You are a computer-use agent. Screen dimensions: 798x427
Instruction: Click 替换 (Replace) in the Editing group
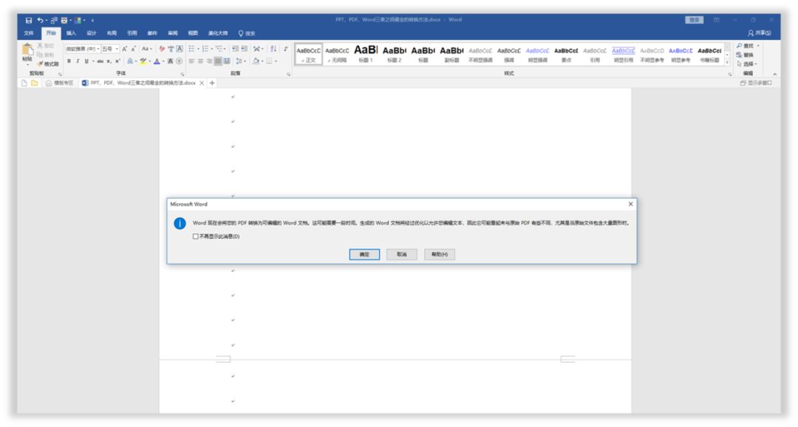click(745, 55)
